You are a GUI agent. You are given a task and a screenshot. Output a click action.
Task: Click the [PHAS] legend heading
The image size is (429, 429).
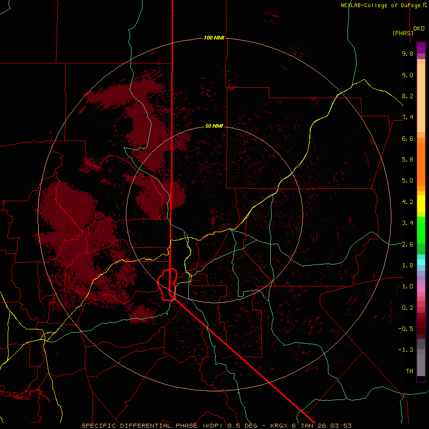coord(403,33)
